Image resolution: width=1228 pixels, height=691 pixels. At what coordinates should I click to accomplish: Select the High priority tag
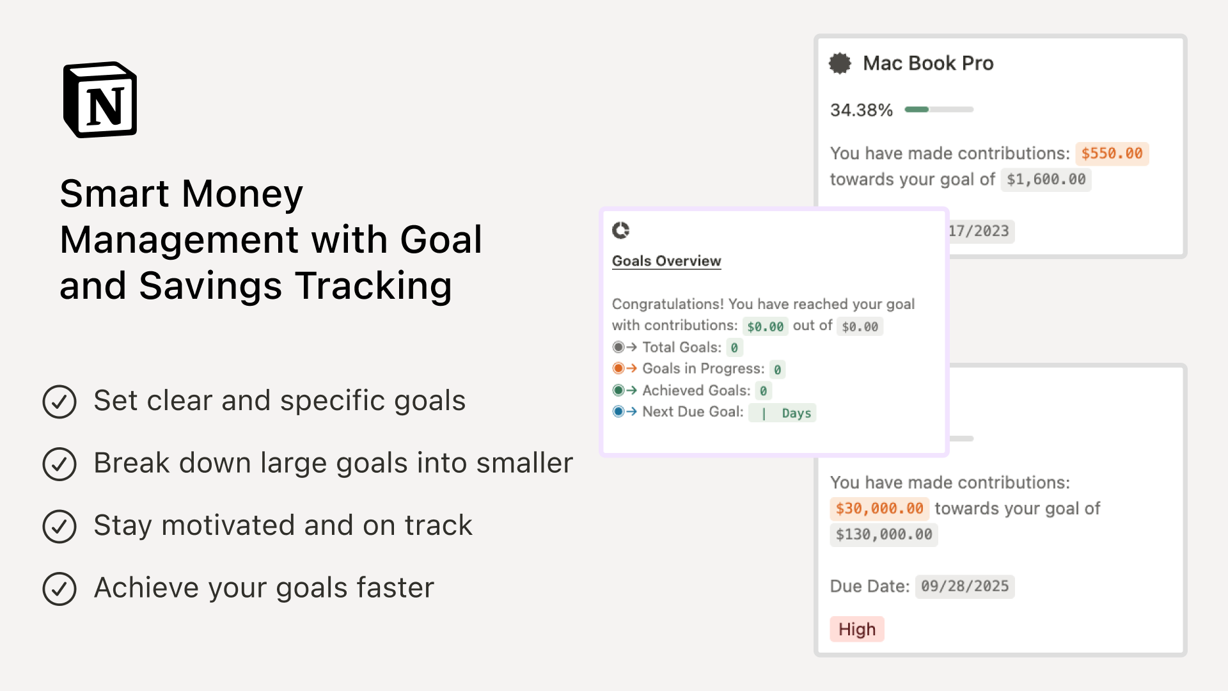click(857, 629)
